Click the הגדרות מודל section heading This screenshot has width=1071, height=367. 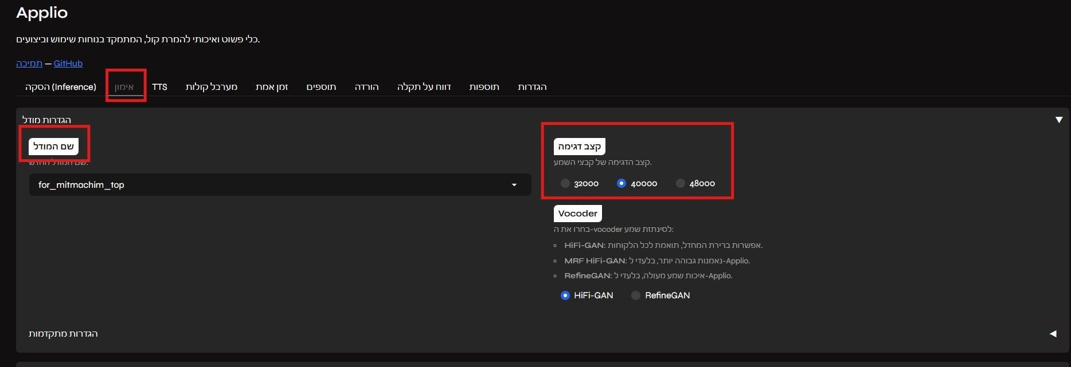click(x=46, y=120)
